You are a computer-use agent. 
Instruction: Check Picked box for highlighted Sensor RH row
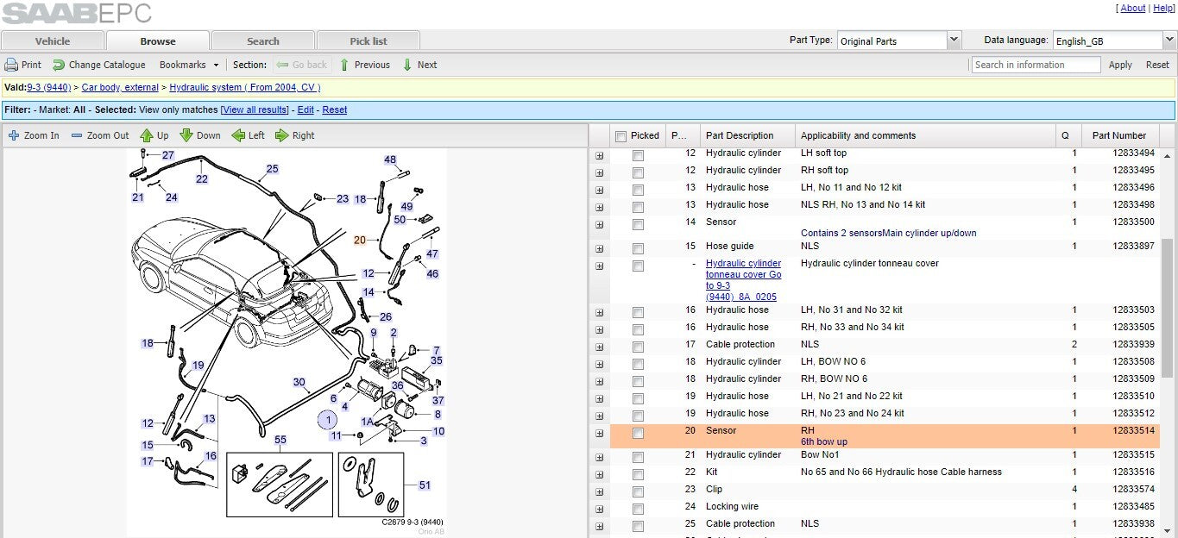[x=638, y=434]
